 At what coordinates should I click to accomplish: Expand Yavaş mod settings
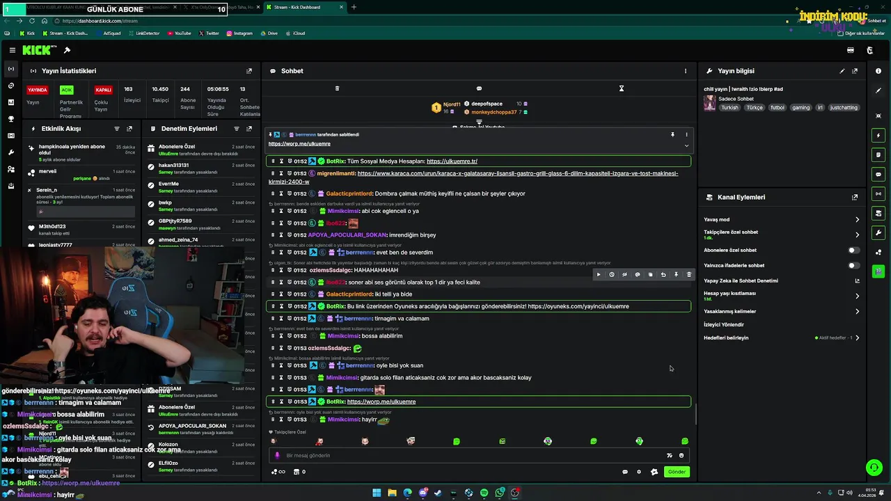858,220
